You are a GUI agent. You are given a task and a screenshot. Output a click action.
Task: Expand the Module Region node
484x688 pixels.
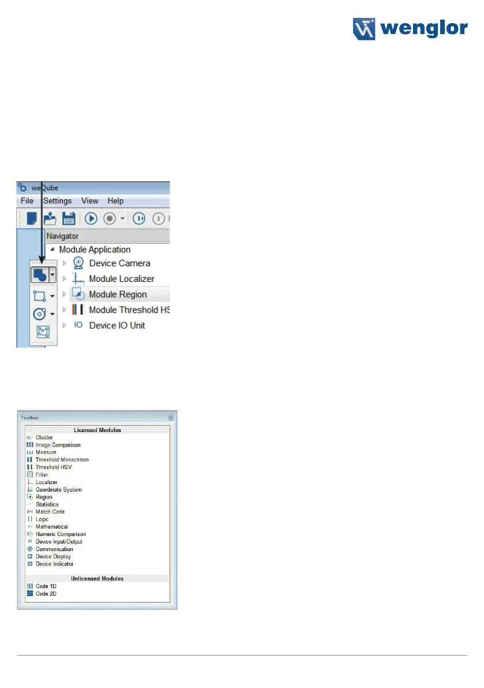click(x=65, y=294)
